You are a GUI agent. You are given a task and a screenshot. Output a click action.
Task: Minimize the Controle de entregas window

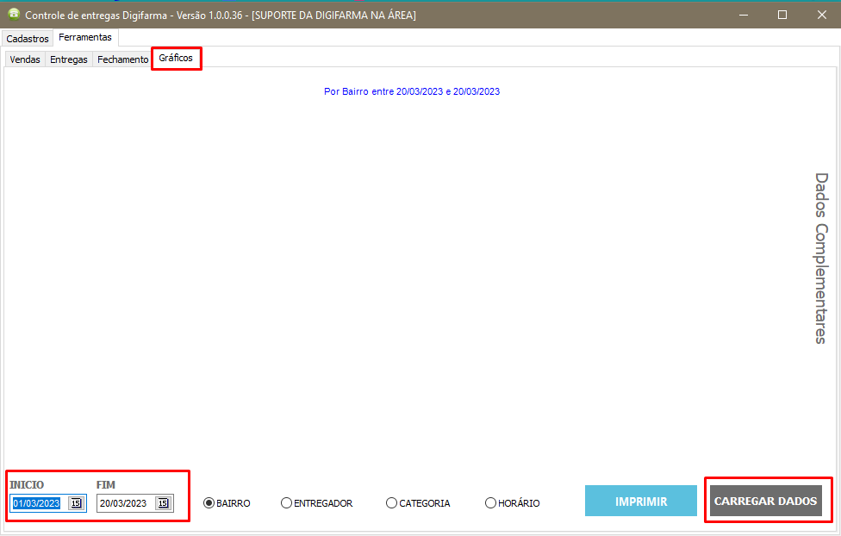click(x=743, y=15)
